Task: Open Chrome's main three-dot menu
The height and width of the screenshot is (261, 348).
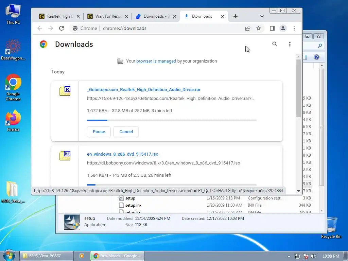Action: point(294,28)
